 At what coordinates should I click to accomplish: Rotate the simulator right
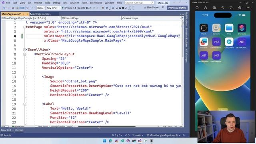click(231, 8)
